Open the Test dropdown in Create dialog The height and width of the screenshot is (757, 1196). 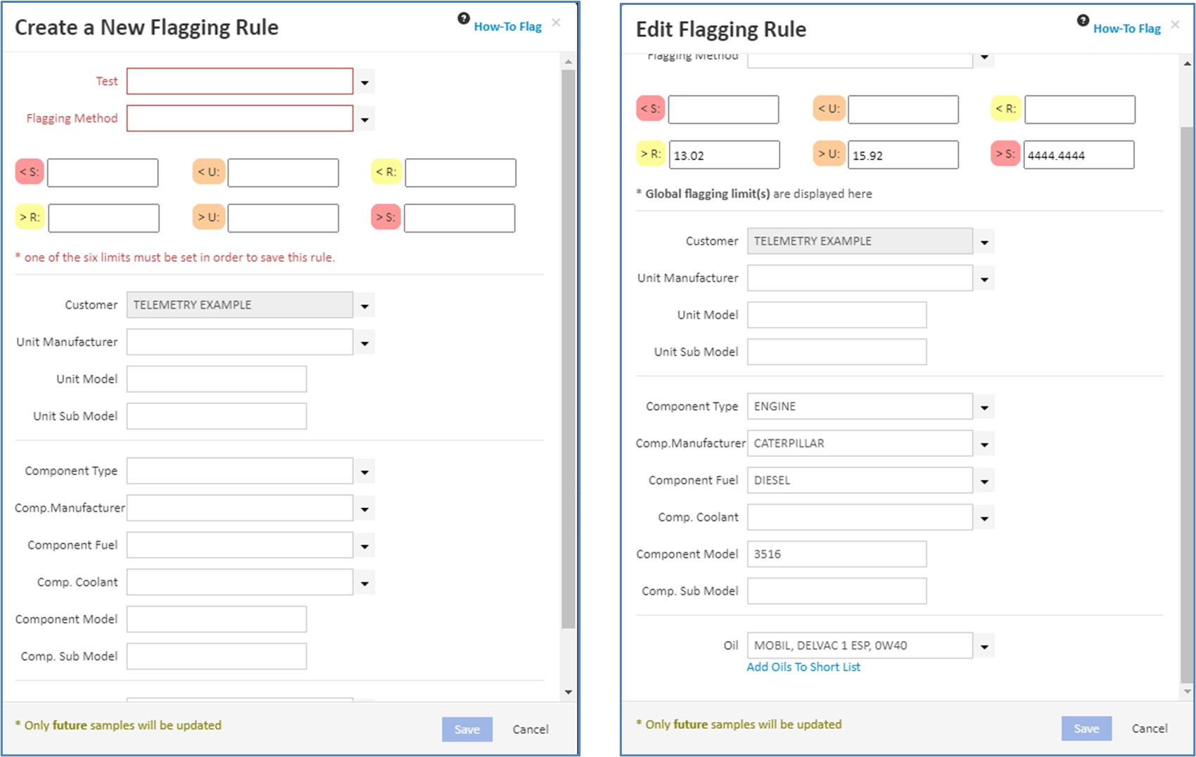(364, 82)
